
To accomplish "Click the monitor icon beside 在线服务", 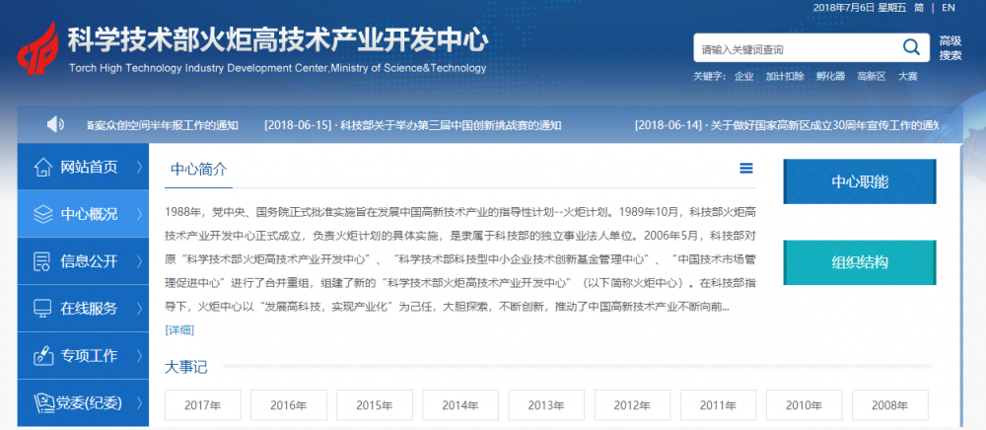I will [x=42, y=308].
